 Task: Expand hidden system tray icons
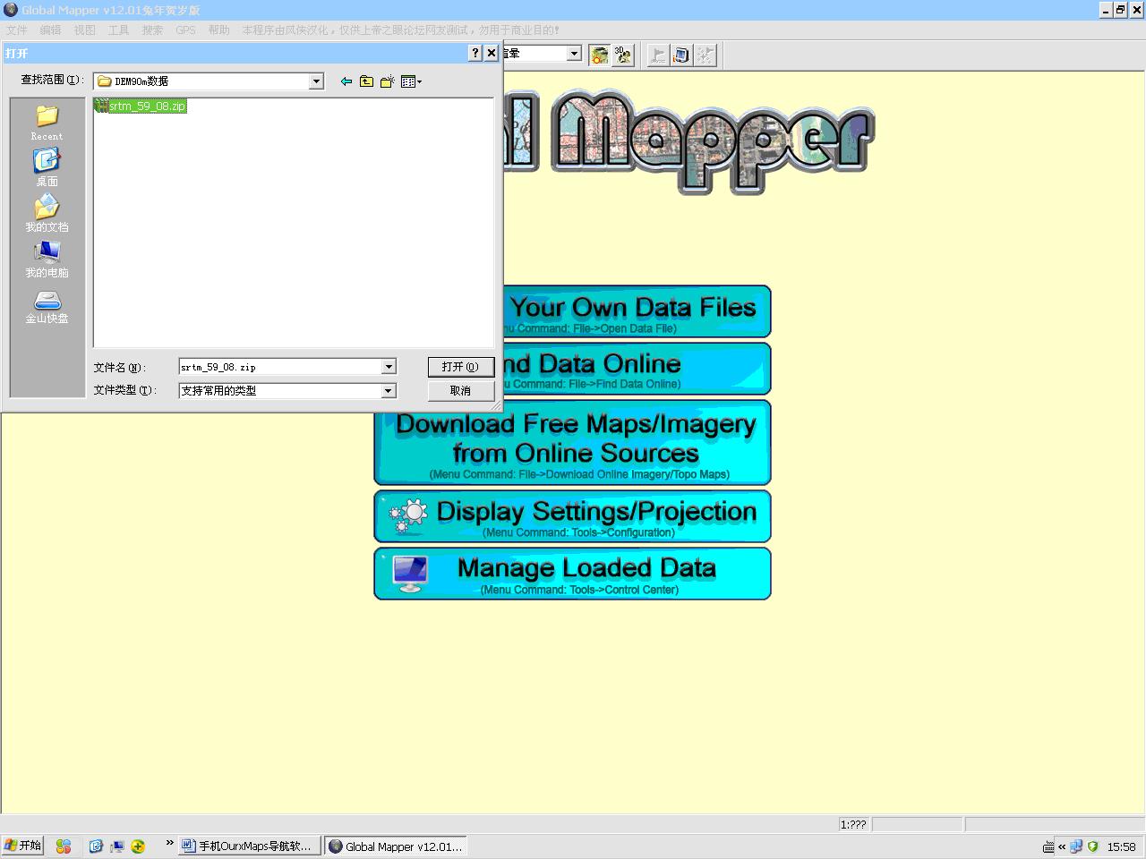[1062, 846]
